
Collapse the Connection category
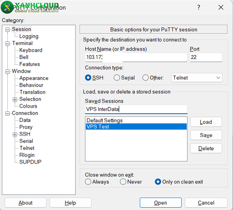8,113
